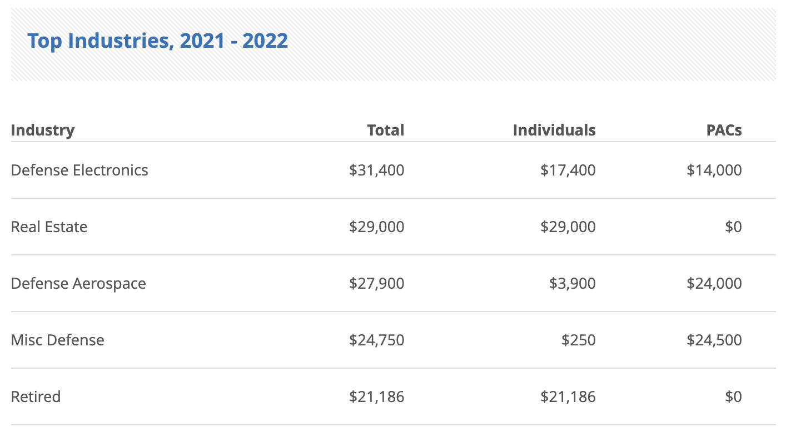Click Defense Electronics total $31,400
786x442 pixels.
[376, 170]
